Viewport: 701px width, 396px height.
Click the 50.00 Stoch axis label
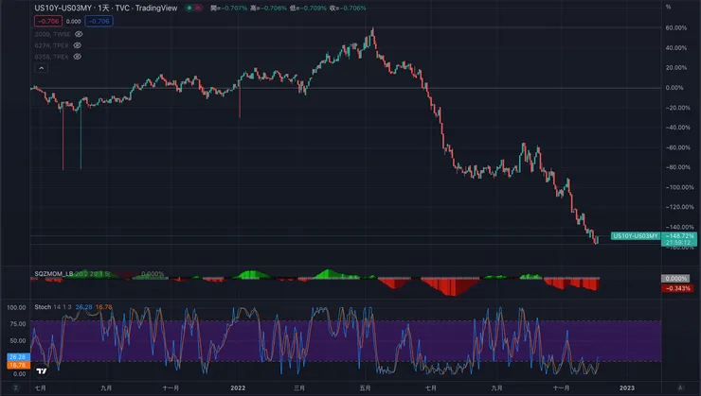click(18, 340)
